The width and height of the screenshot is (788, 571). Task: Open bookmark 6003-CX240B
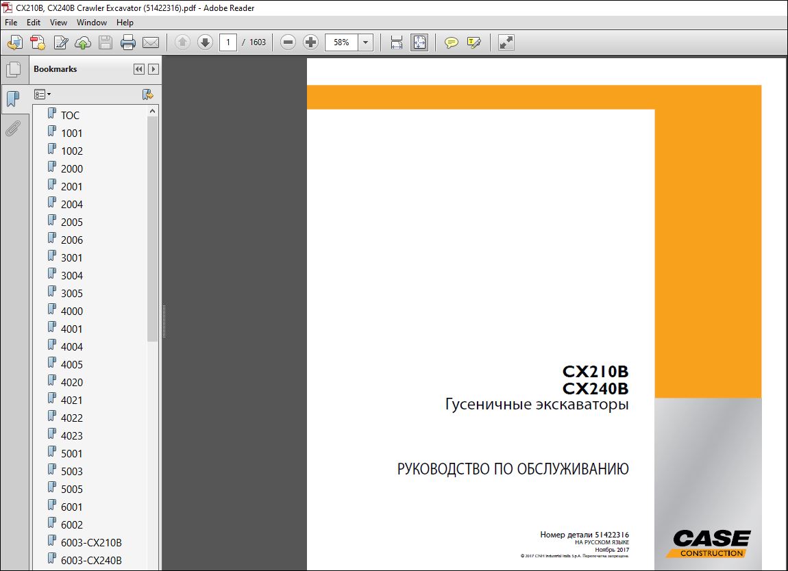[x=91, y=561]
